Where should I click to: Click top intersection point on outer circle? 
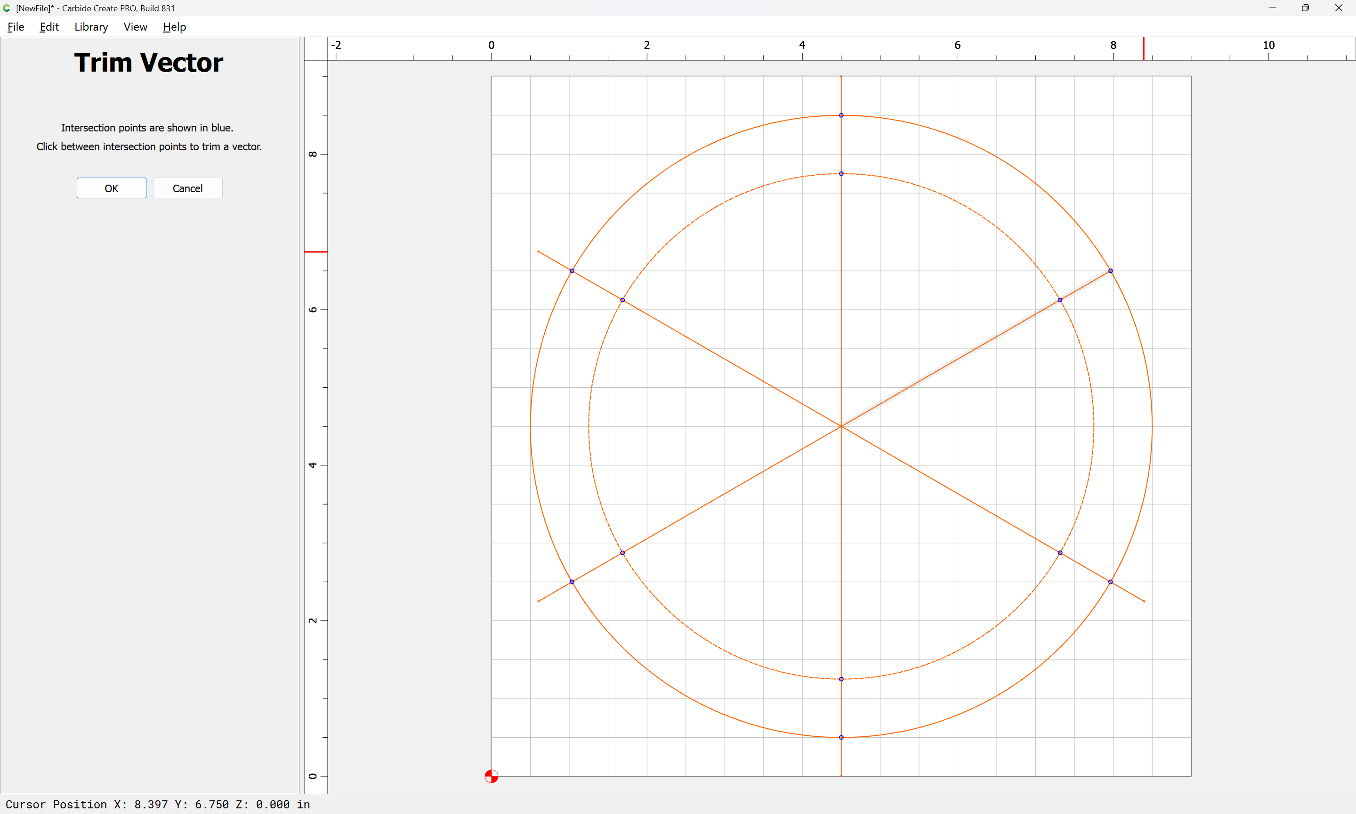click(841, 115)
